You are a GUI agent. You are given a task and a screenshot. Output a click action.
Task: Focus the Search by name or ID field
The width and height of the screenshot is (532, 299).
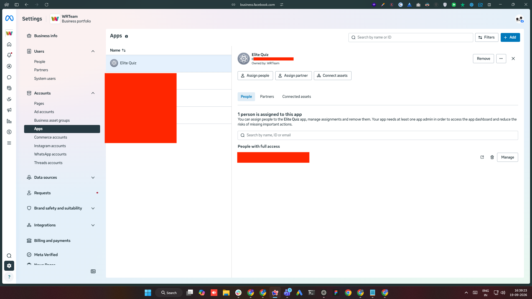(411, 37)
